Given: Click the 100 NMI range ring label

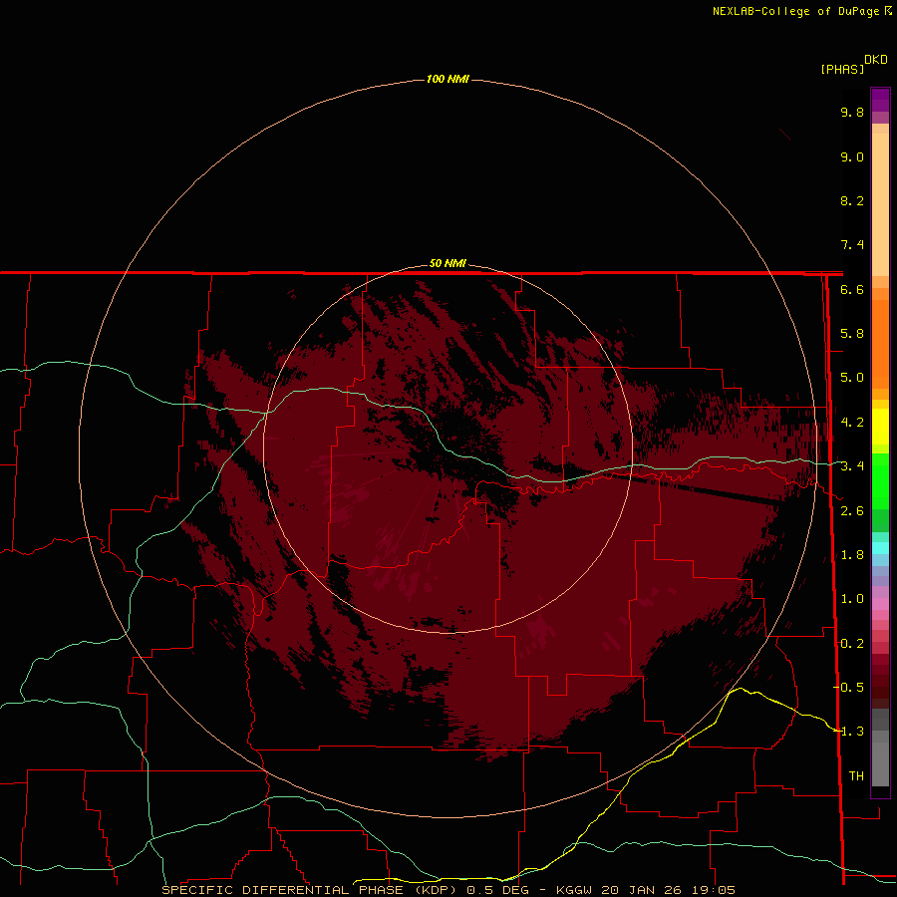Looking at the screenshot, I should pos(448,79).
